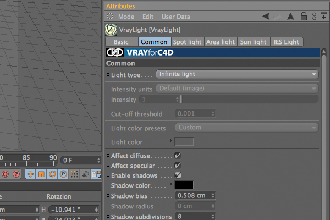
Task: Toggle the Rotation keyframe icon
Action: pyautogui.click(x=52, y=174)
